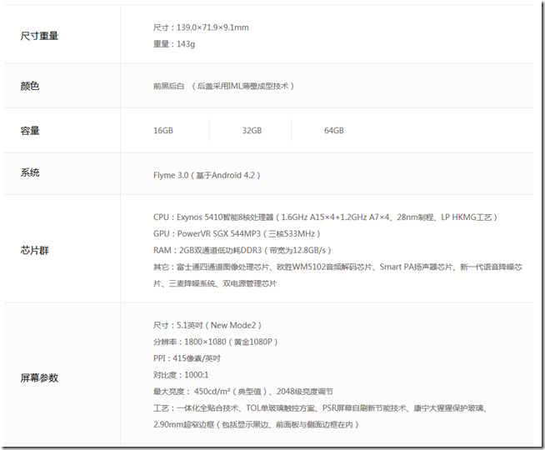Image resolution: width=545 pixels, height=450 pixels.
Task: Click the 其它 chip line mentioning WM5102
Action: (x=337, y=267)
